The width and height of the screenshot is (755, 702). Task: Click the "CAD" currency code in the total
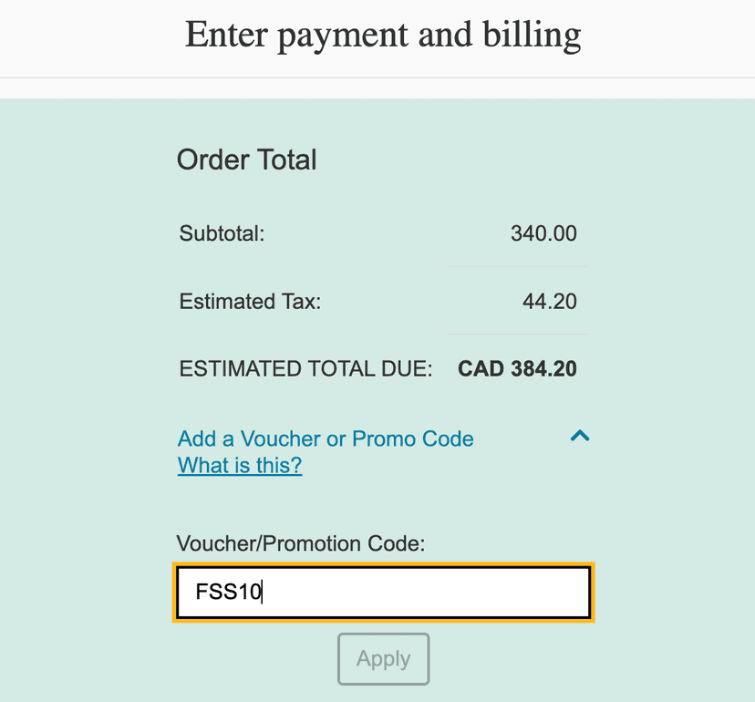pos(481,369)
